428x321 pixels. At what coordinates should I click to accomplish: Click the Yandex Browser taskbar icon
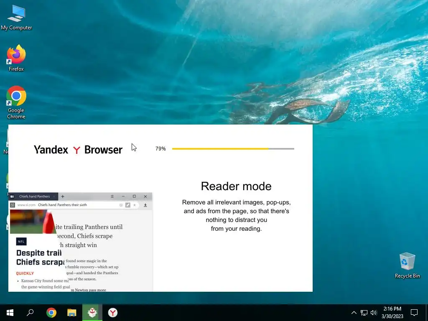pos(113,313)
